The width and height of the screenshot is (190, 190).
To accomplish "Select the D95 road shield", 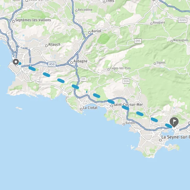I will [138, 41].
